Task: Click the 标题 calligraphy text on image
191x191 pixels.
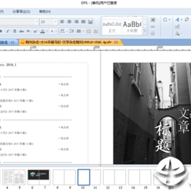Action: tap(163, 137)
